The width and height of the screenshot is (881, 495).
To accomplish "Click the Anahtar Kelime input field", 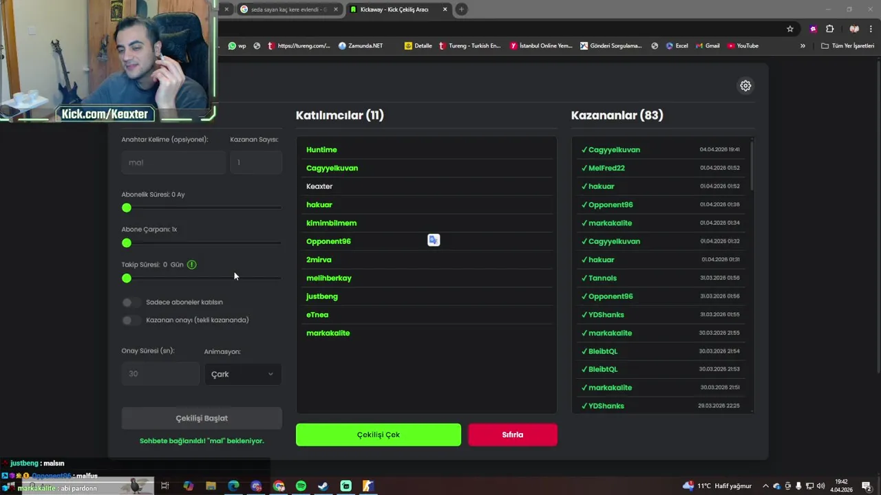I will click(173, 162).
